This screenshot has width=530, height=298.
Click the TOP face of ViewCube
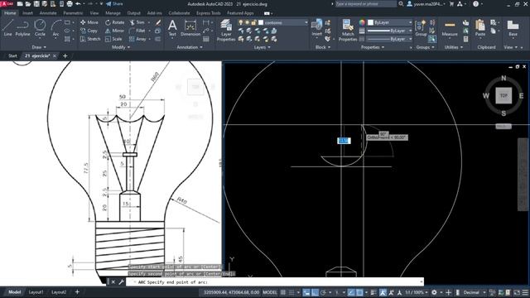[x=503, y=96]
